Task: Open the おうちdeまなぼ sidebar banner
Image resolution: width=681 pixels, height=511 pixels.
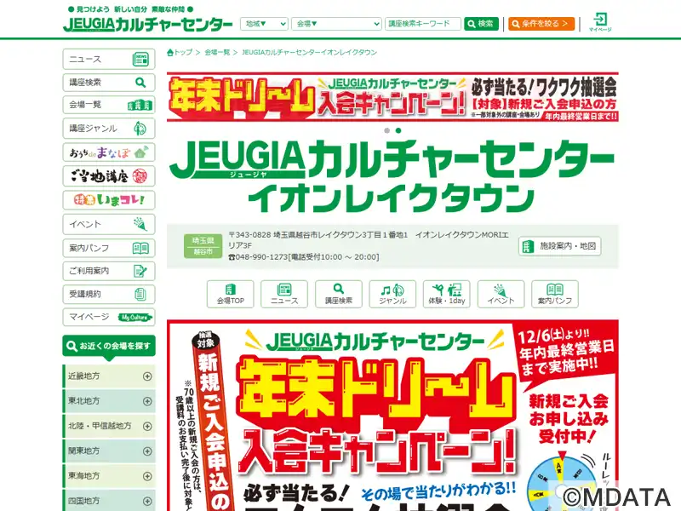Action: 109,152
